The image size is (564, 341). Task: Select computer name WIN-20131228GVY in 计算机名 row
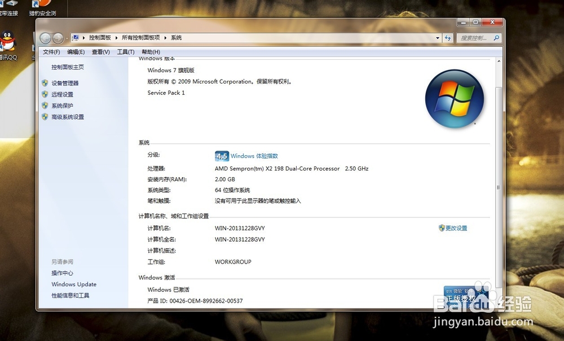point(240,228)
